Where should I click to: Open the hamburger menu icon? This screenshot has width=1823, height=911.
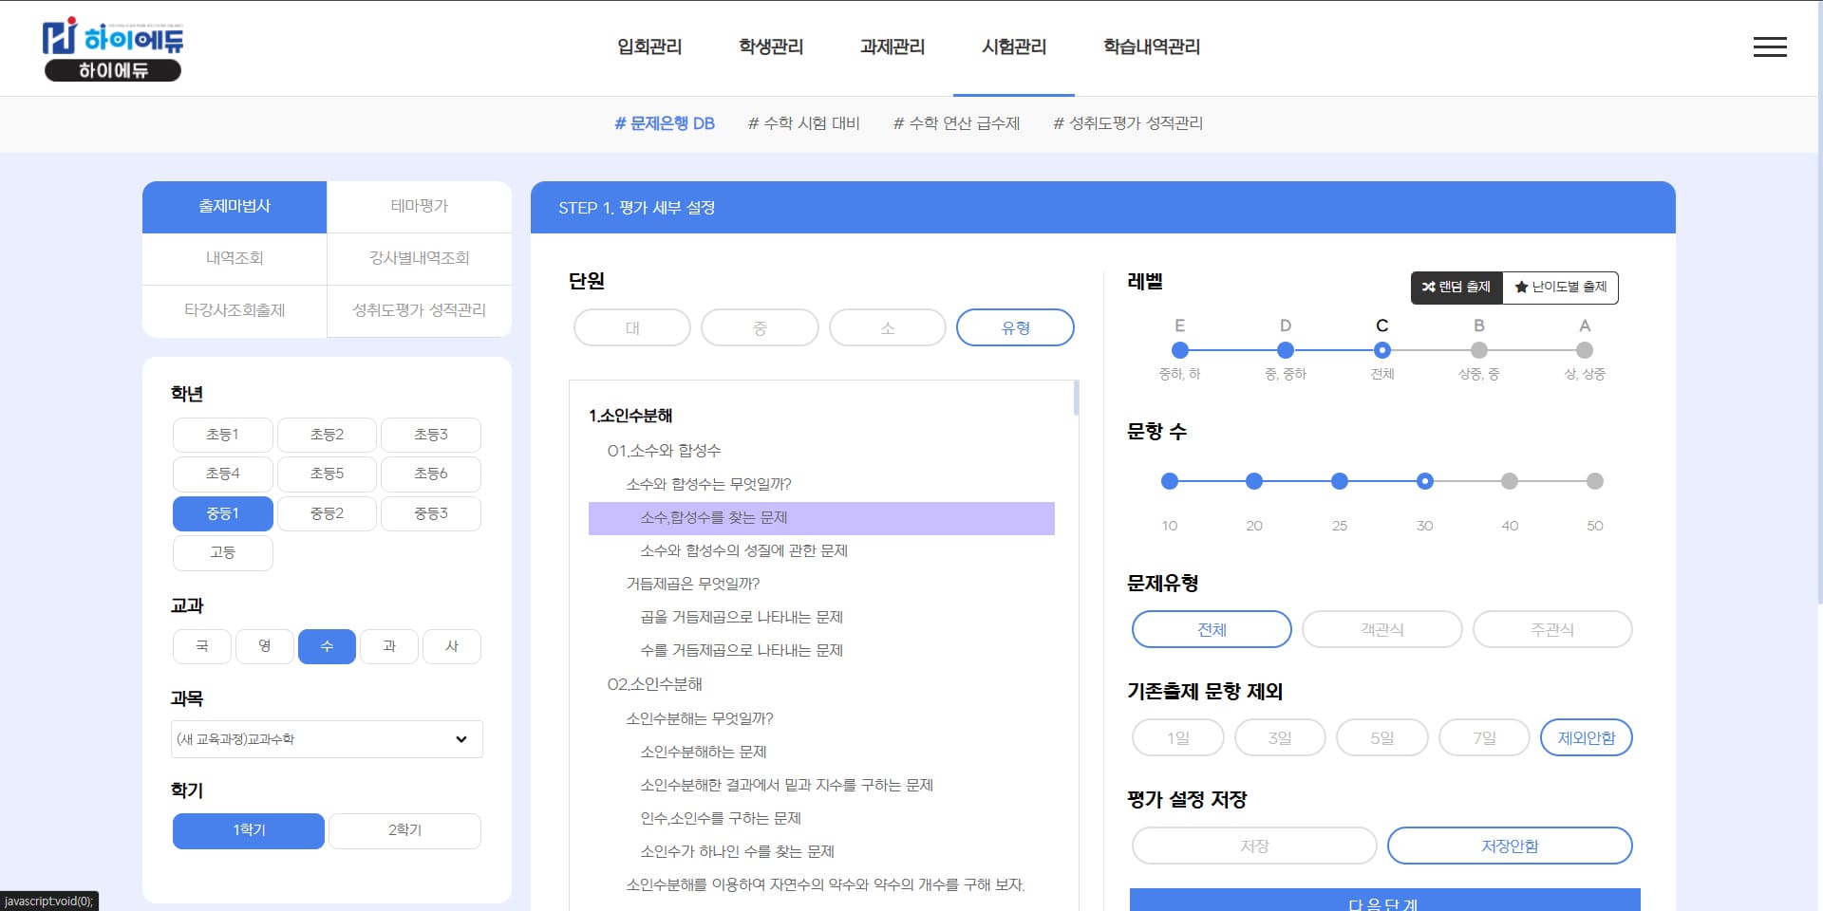coord(1769,46)
